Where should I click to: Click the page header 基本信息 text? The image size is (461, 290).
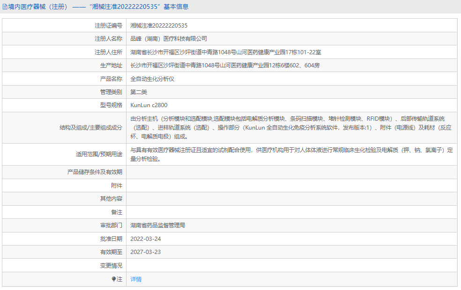point(176,6)
